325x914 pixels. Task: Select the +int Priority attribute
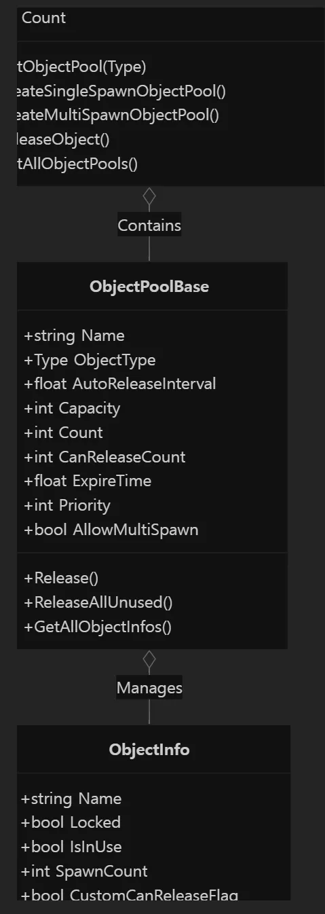67,505
